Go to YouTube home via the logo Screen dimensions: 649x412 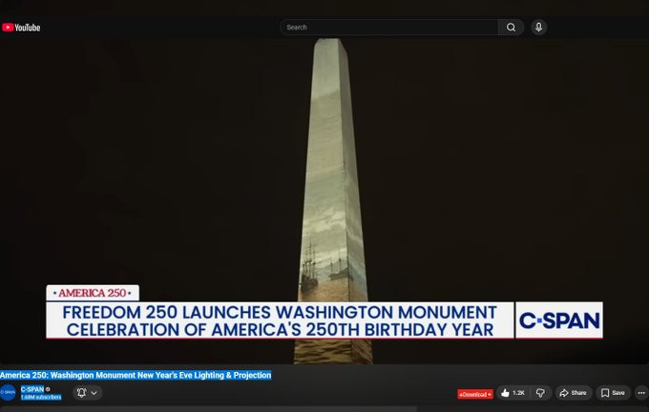click(x=21, y=28)
